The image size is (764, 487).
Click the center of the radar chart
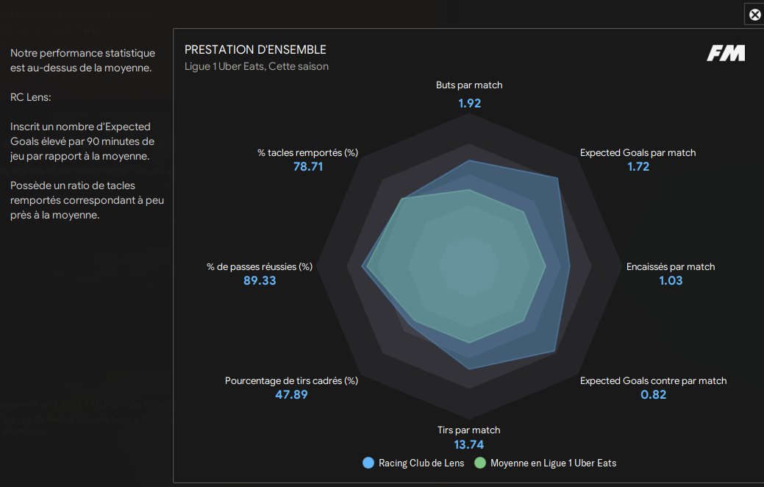click(469, 266)
